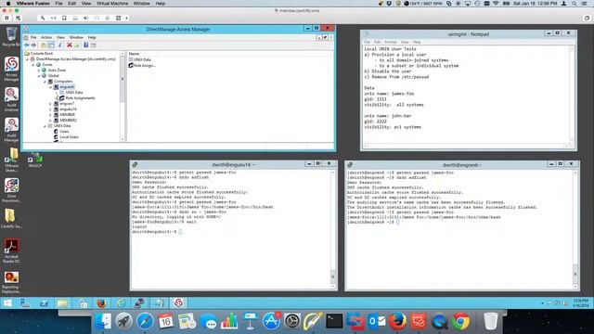594x334 pixels.
Task: Open the WinSCP desktop shortcut
Action: [x=35, y=161]
